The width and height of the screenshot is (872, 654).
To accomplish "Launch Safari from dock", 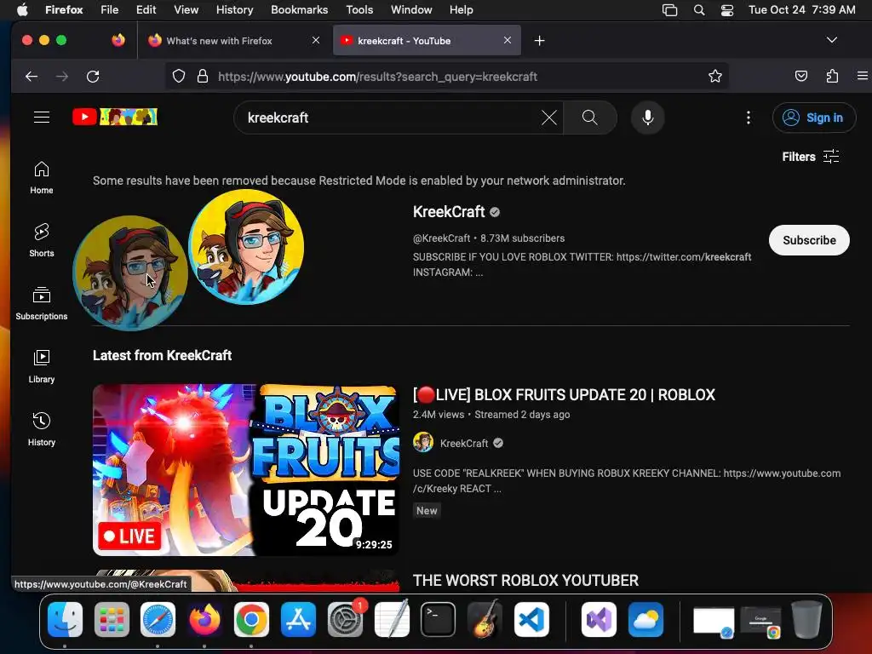I will click(158, 619).
